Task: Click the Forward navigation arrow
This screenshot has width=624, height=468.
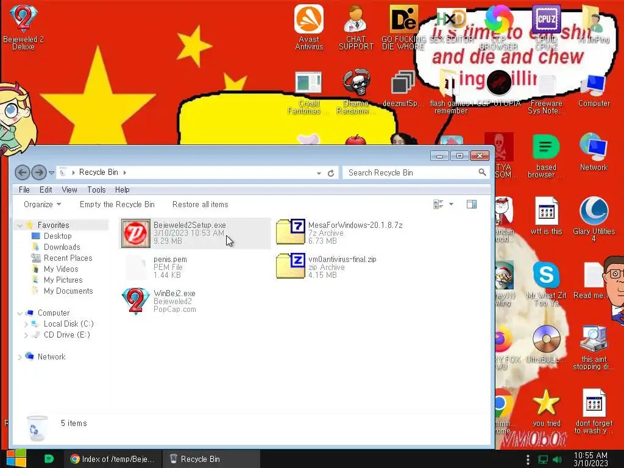Action: tap(39, 172)
